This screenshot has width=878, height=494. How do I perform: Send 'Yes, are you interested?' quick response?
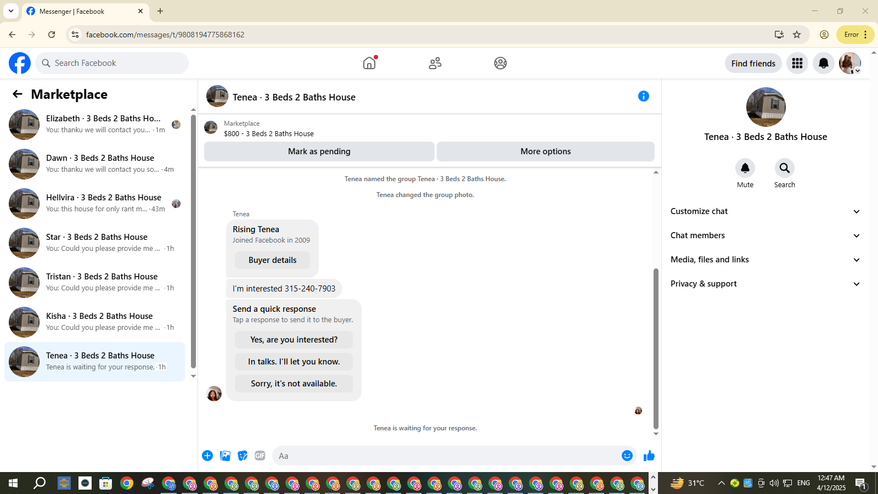(294, 340)
